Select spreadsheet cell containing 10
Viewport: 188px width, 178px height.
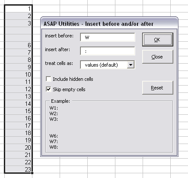tap(19, 74)
